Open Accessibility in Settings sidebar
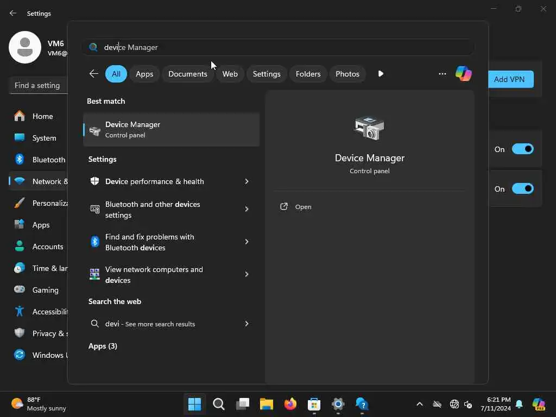The image size is (556, 417). (x=39, y=312)
